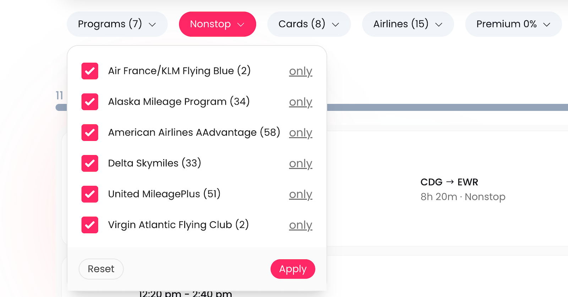The height and width of the screenshot is (297, 568).
Task: Uncheck Alaska Mileage Program checkbox
Action: point(90,102)
